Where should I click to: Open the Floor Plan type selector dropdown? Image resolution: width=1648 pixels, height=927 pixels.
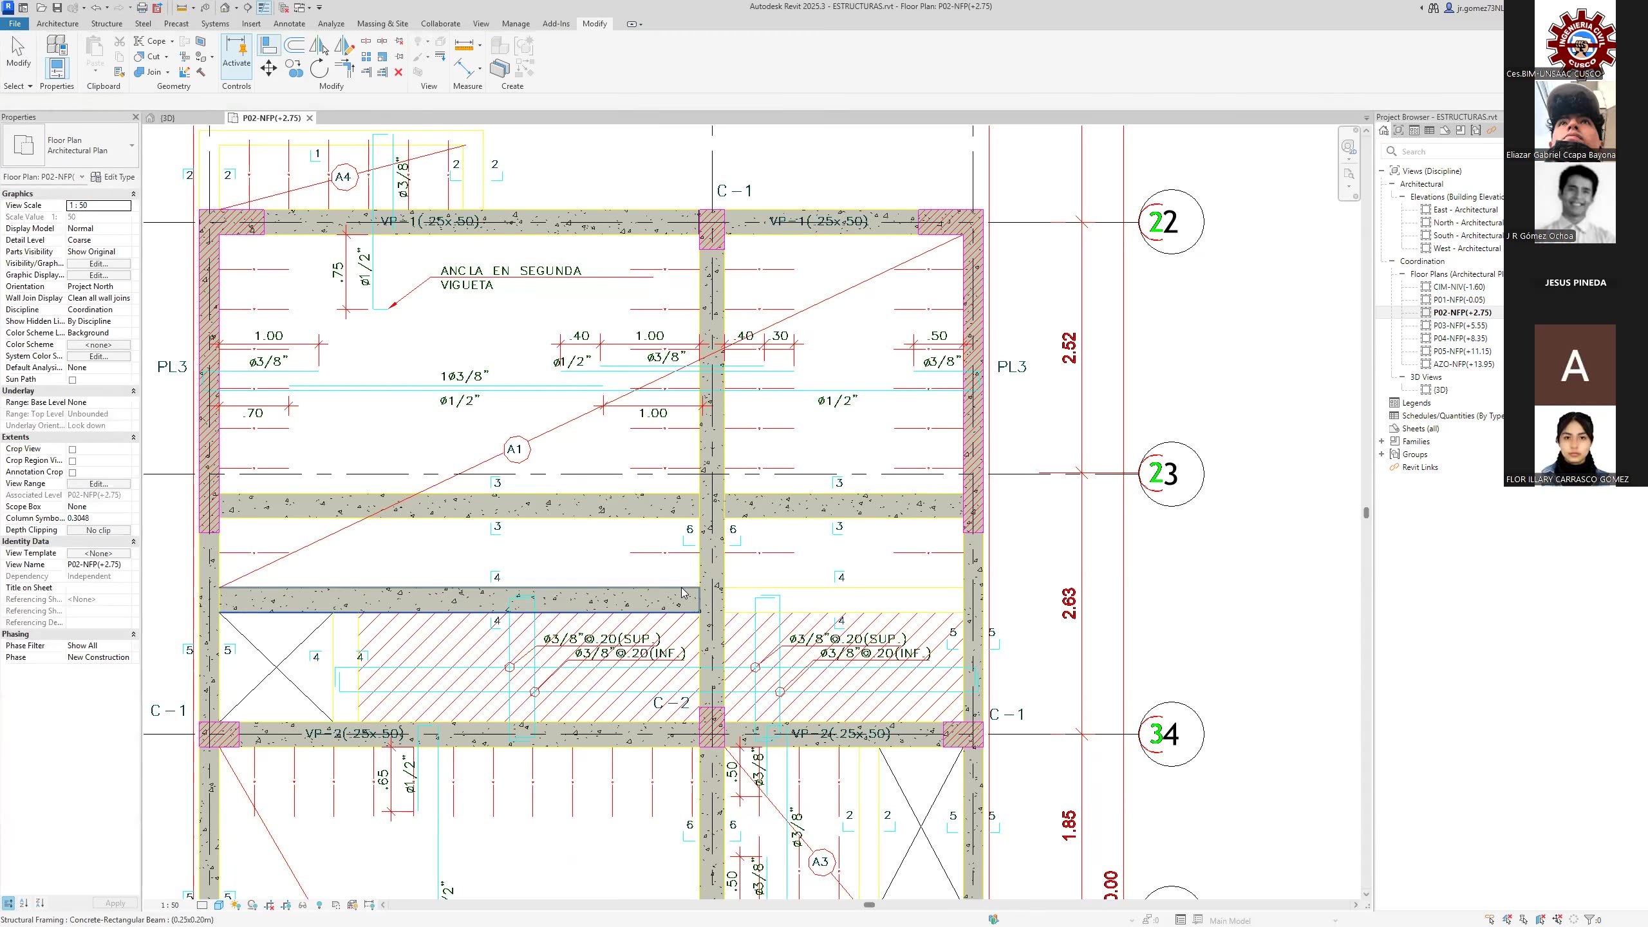[131, 145]
